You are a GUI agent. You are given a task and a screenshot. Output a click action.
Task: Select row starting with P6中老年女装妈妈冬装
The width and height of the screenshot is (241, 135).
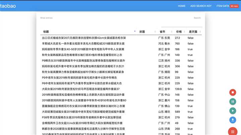pyautogui.click(x=121, y=83)
